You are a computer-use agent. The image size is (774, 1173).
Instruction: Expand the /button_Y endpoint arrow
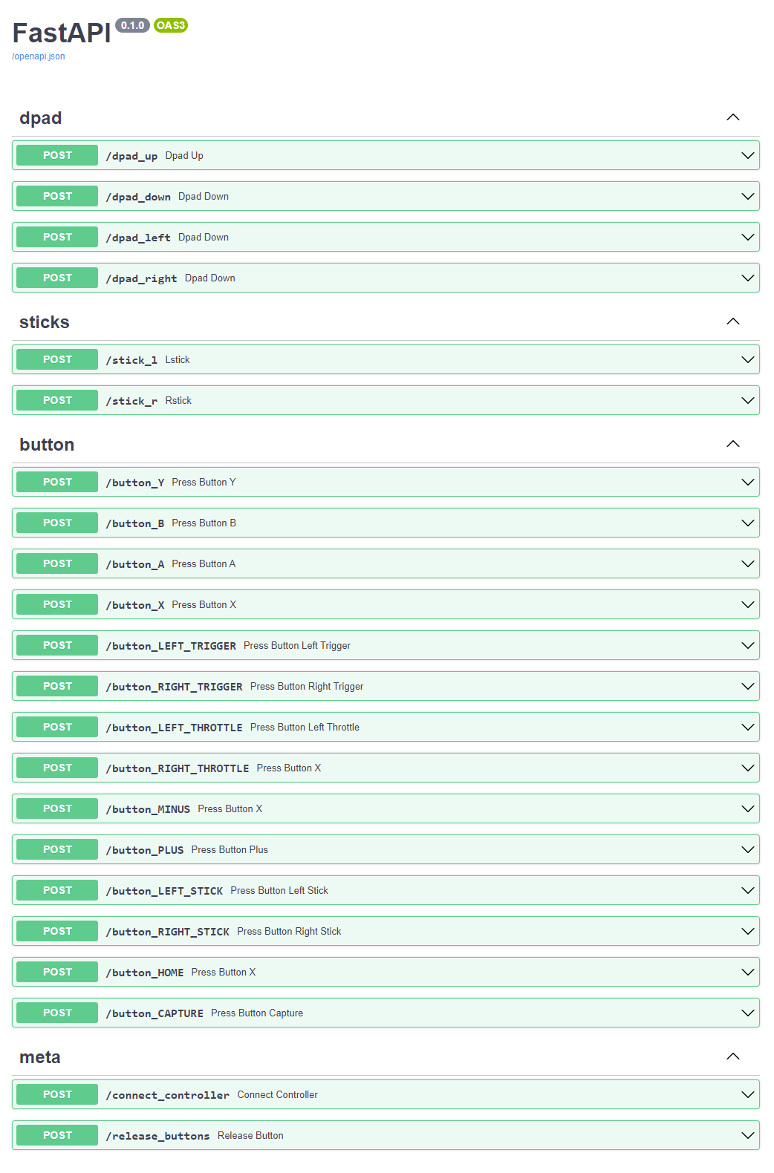coord(747,482)
